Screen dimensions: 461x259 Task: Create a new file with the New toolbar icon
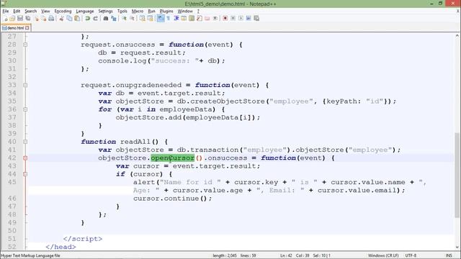6,18
